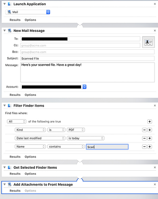Open the Mail application popup menu
This screenshot has height=199, width=158.
point(28,12)
